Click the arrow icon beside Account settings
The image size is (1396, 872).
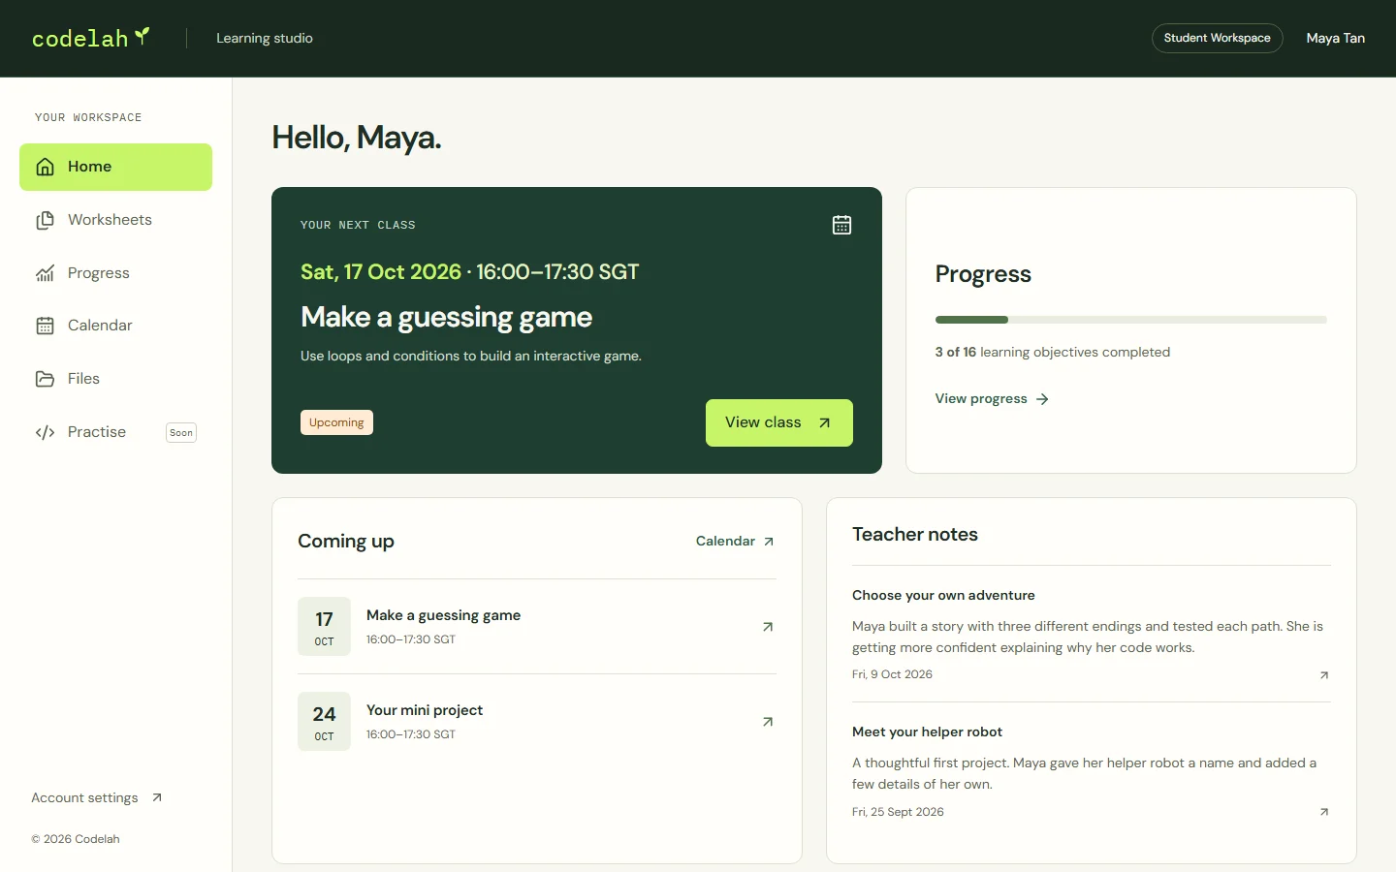[x=157, y=797]
